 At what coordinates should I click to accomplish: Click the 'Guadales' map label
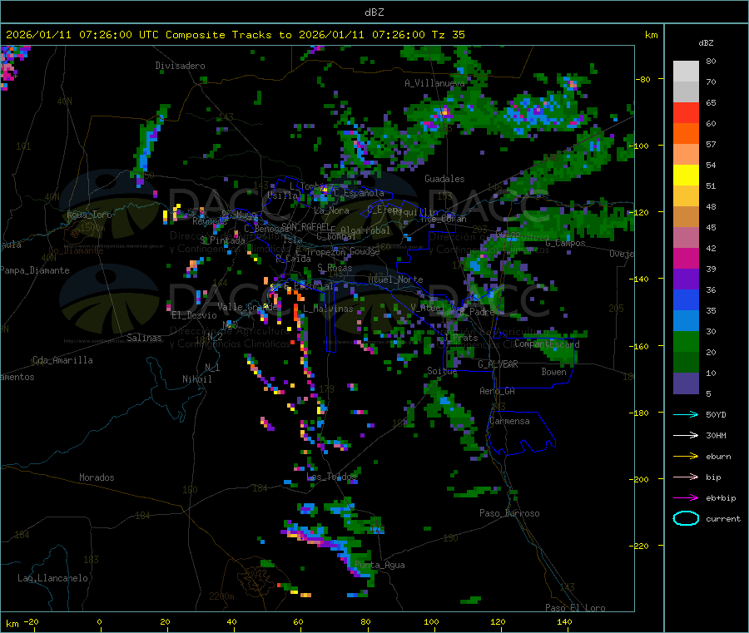coord(444,179)
